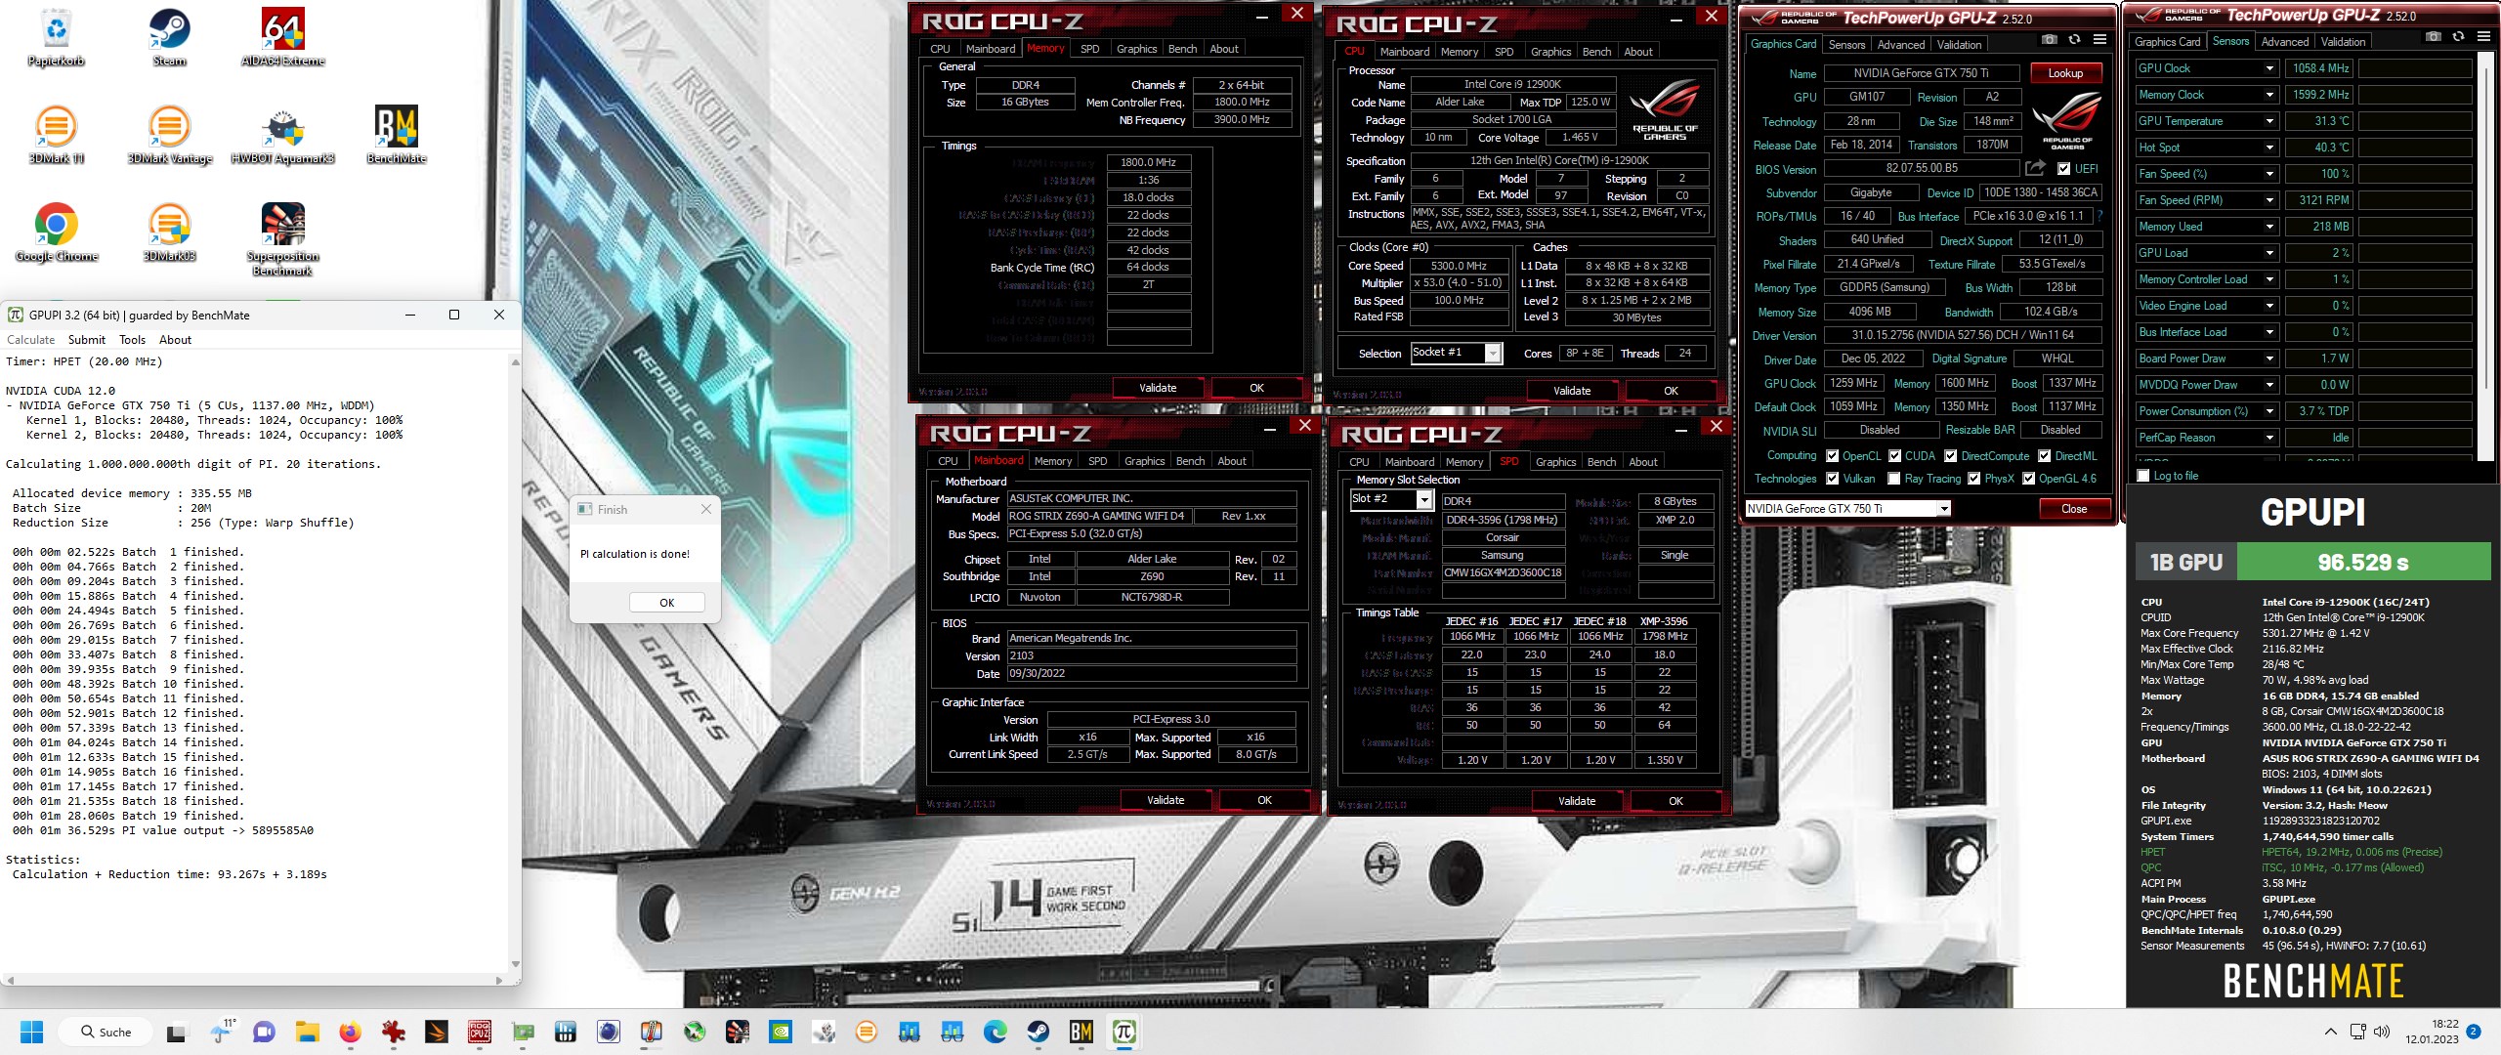
Task: Open Bench tab in CPU-Z Mainboard window
Action: coord(1190,461)
